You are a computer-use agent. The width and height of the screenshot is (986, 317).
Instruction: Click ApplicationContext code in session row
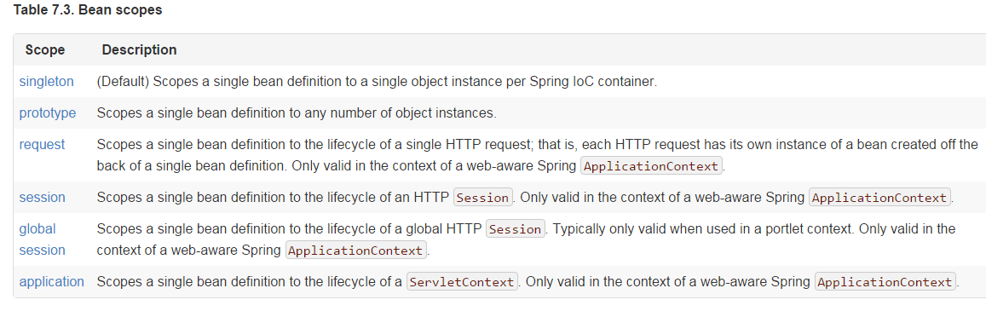(x=879, y=198)
